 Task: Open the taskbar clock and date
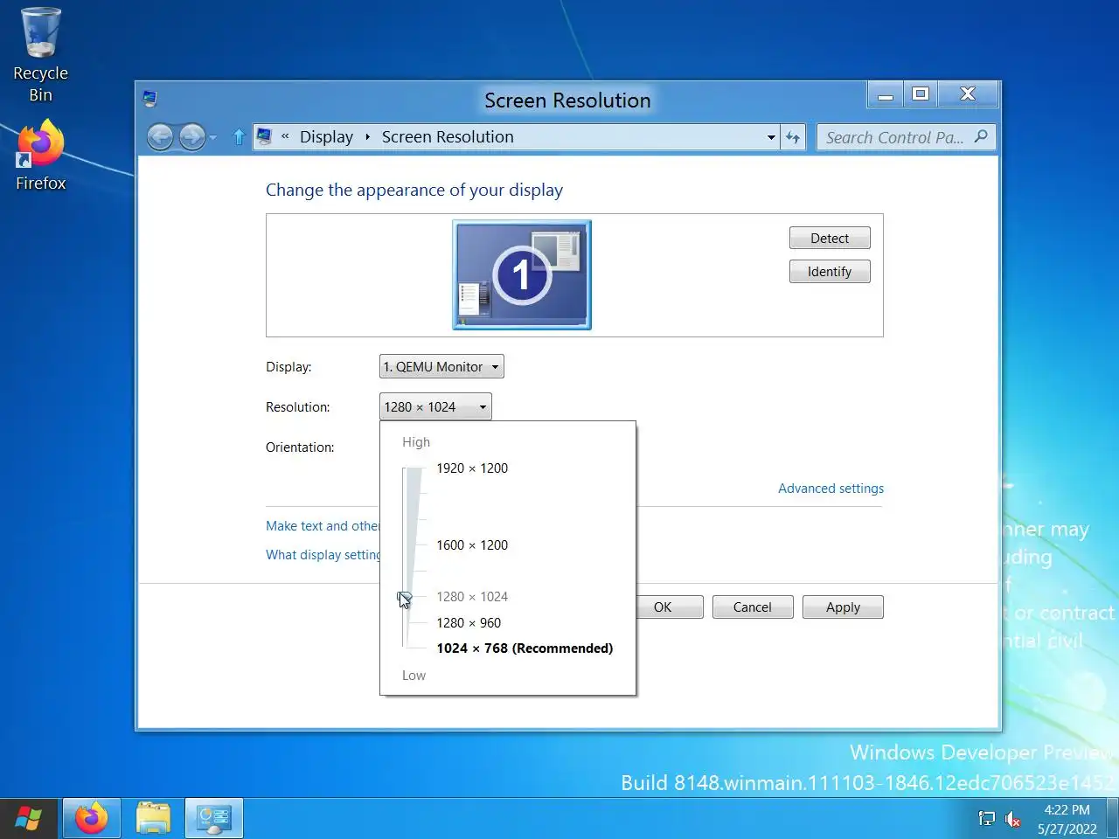click(x=1067, y=819)
